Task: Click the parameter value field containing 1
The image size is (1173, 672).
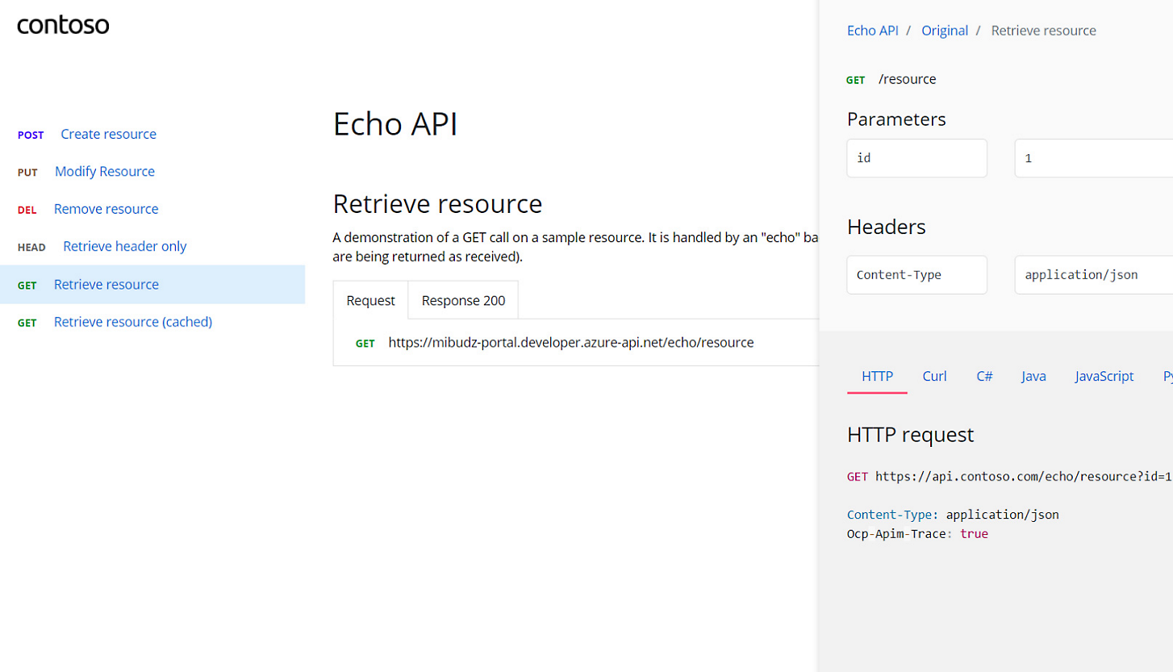Action: pyautogui.click(x=1093, y=158)
